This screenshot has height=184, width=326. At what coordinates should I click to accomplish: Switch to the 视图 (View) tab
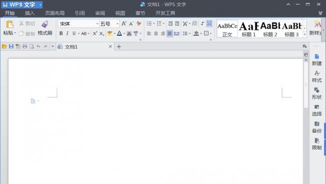click(120, 13)
